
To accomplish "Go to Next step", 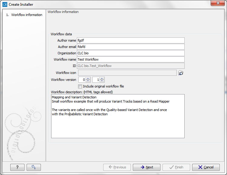I will coord(146,167).
